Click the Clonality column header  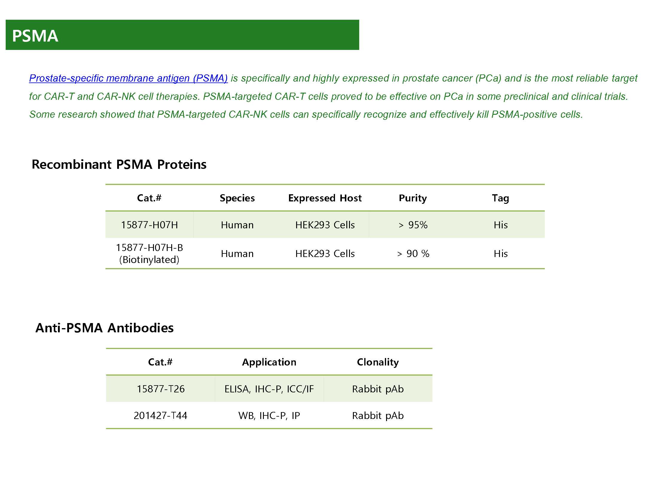(x=378, y=362)
